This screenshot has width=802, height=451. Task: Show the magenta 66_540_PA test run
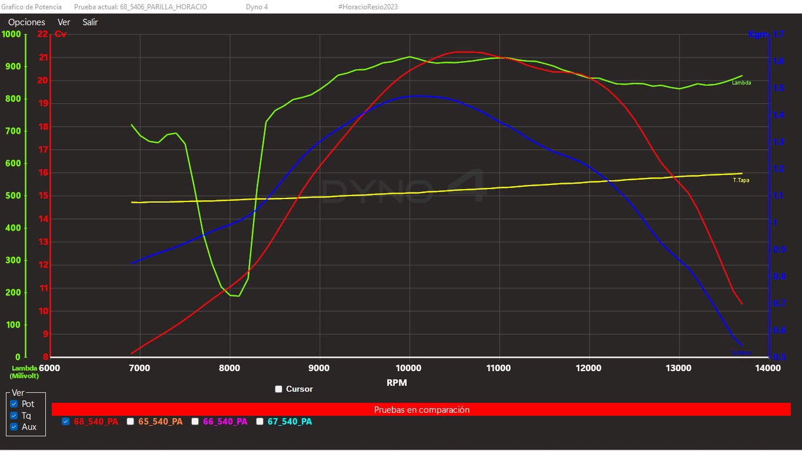[195, 422]
